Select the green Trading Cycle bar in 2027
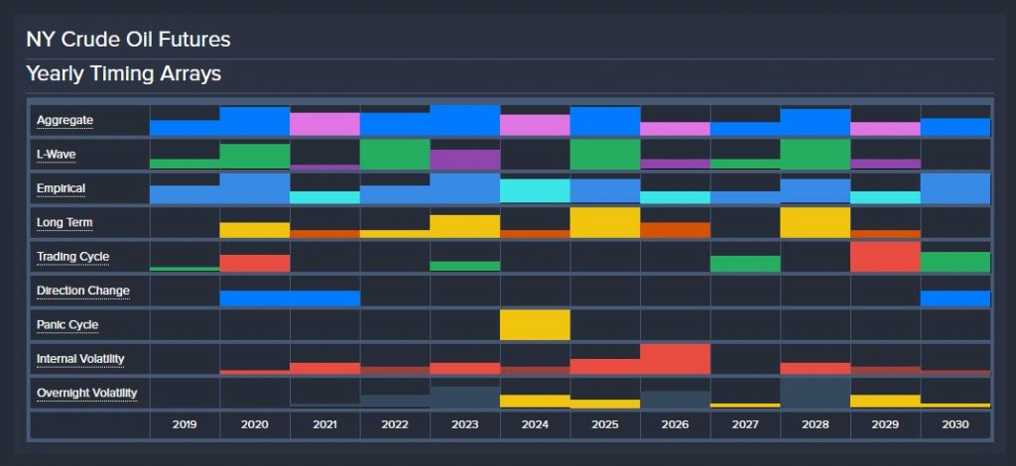Viewport: 1016px width, 466px height. tap(745, 264)
